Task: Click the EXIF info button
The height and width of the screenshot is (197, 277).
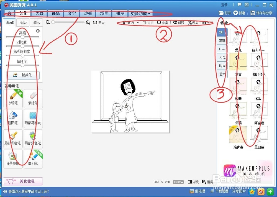Action: point(178,182)
